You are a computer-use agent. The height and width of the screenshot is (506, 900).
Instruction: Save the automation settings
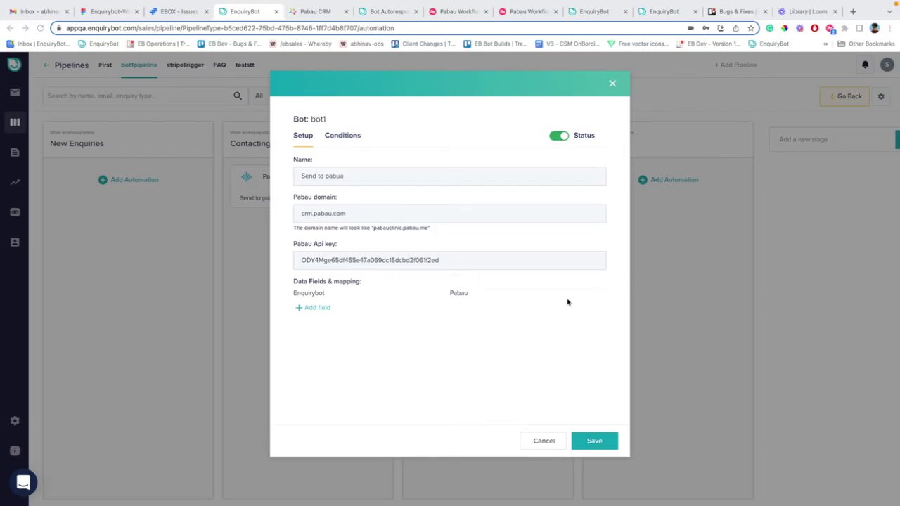[594, 441]
